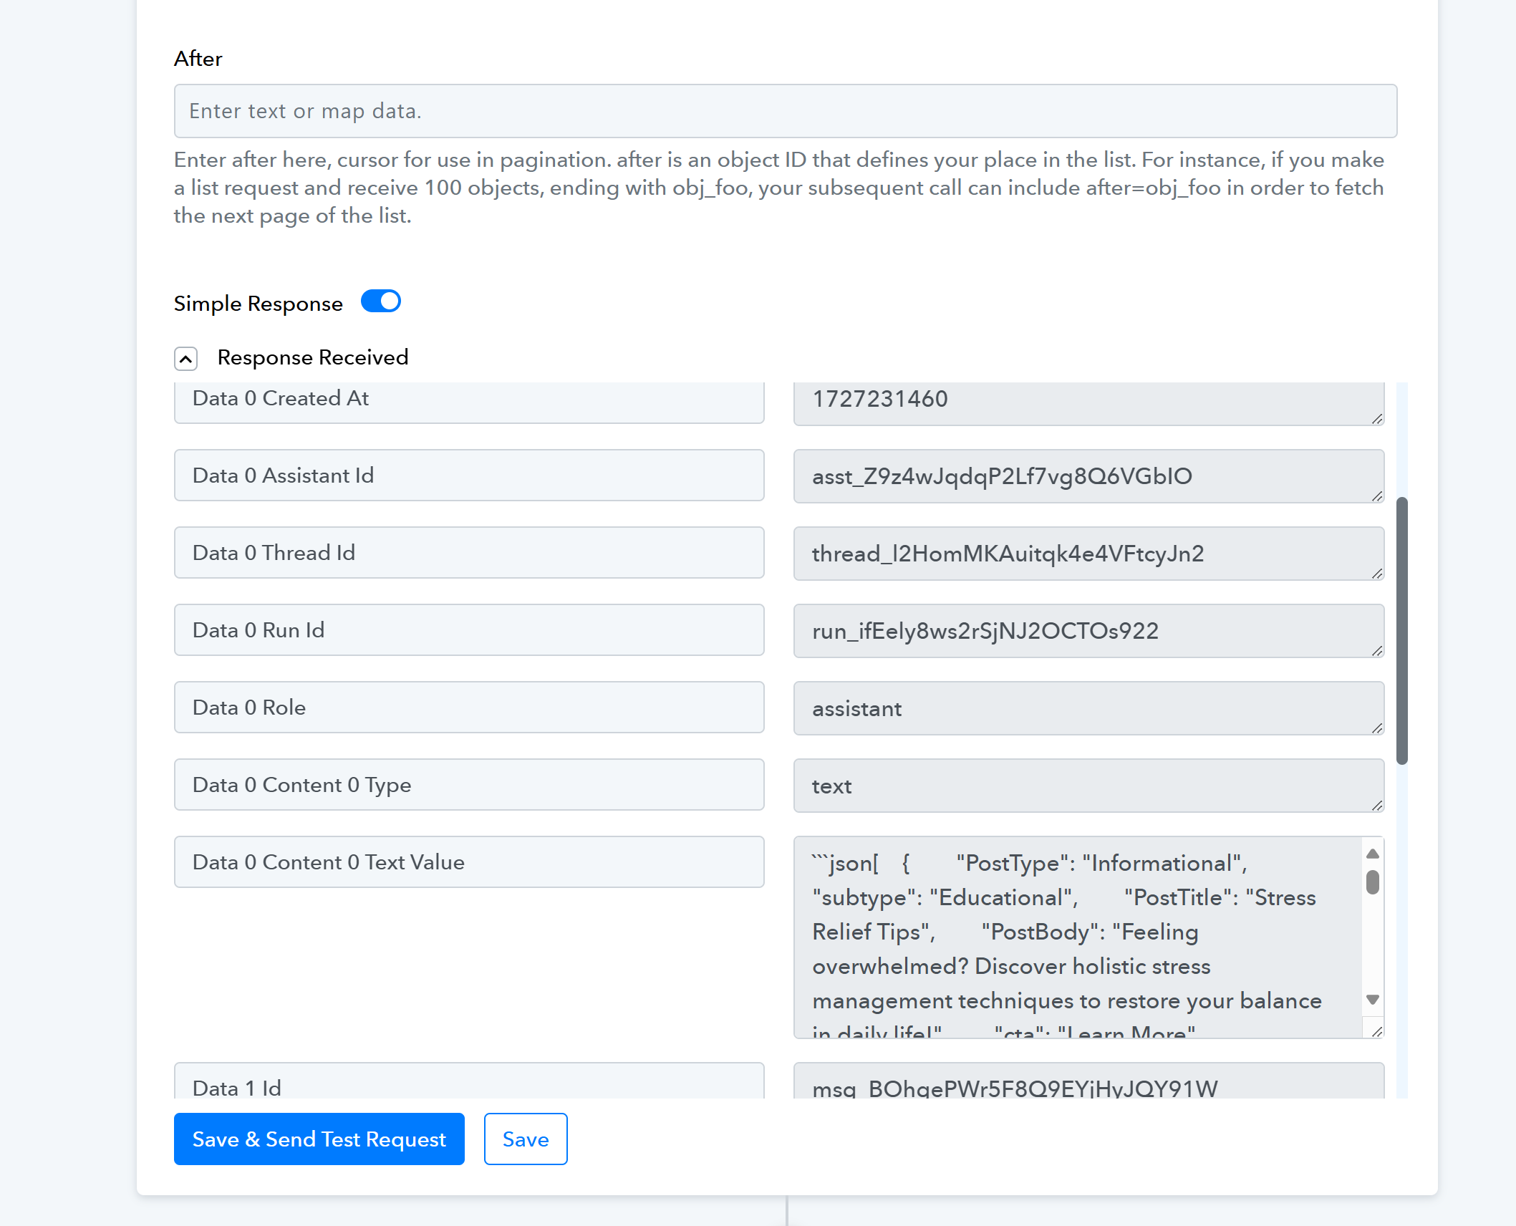Click scroll up arrow in JSON textarea
The width and height of the screenshot is (1516, 1226).
coord(1373,853)
